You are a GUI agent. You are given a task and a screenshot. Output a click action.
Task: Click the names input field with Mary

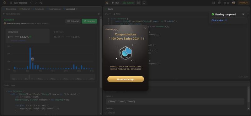(x=175, y=102)
